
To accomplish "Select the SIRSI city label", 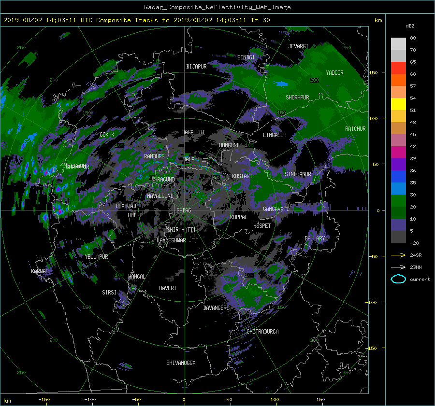I will click(109, 293).
